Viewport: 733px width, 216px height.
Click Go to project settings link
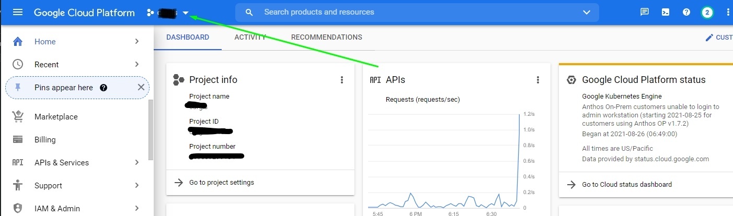pos(222,183)
